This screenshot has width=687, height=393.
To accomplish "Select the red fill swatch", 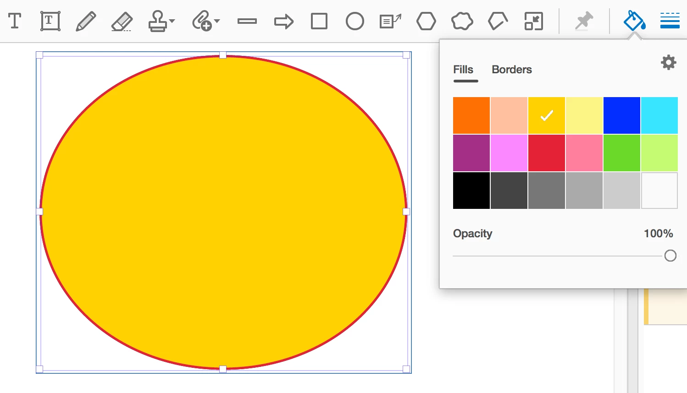I will [x=547, y=153].
